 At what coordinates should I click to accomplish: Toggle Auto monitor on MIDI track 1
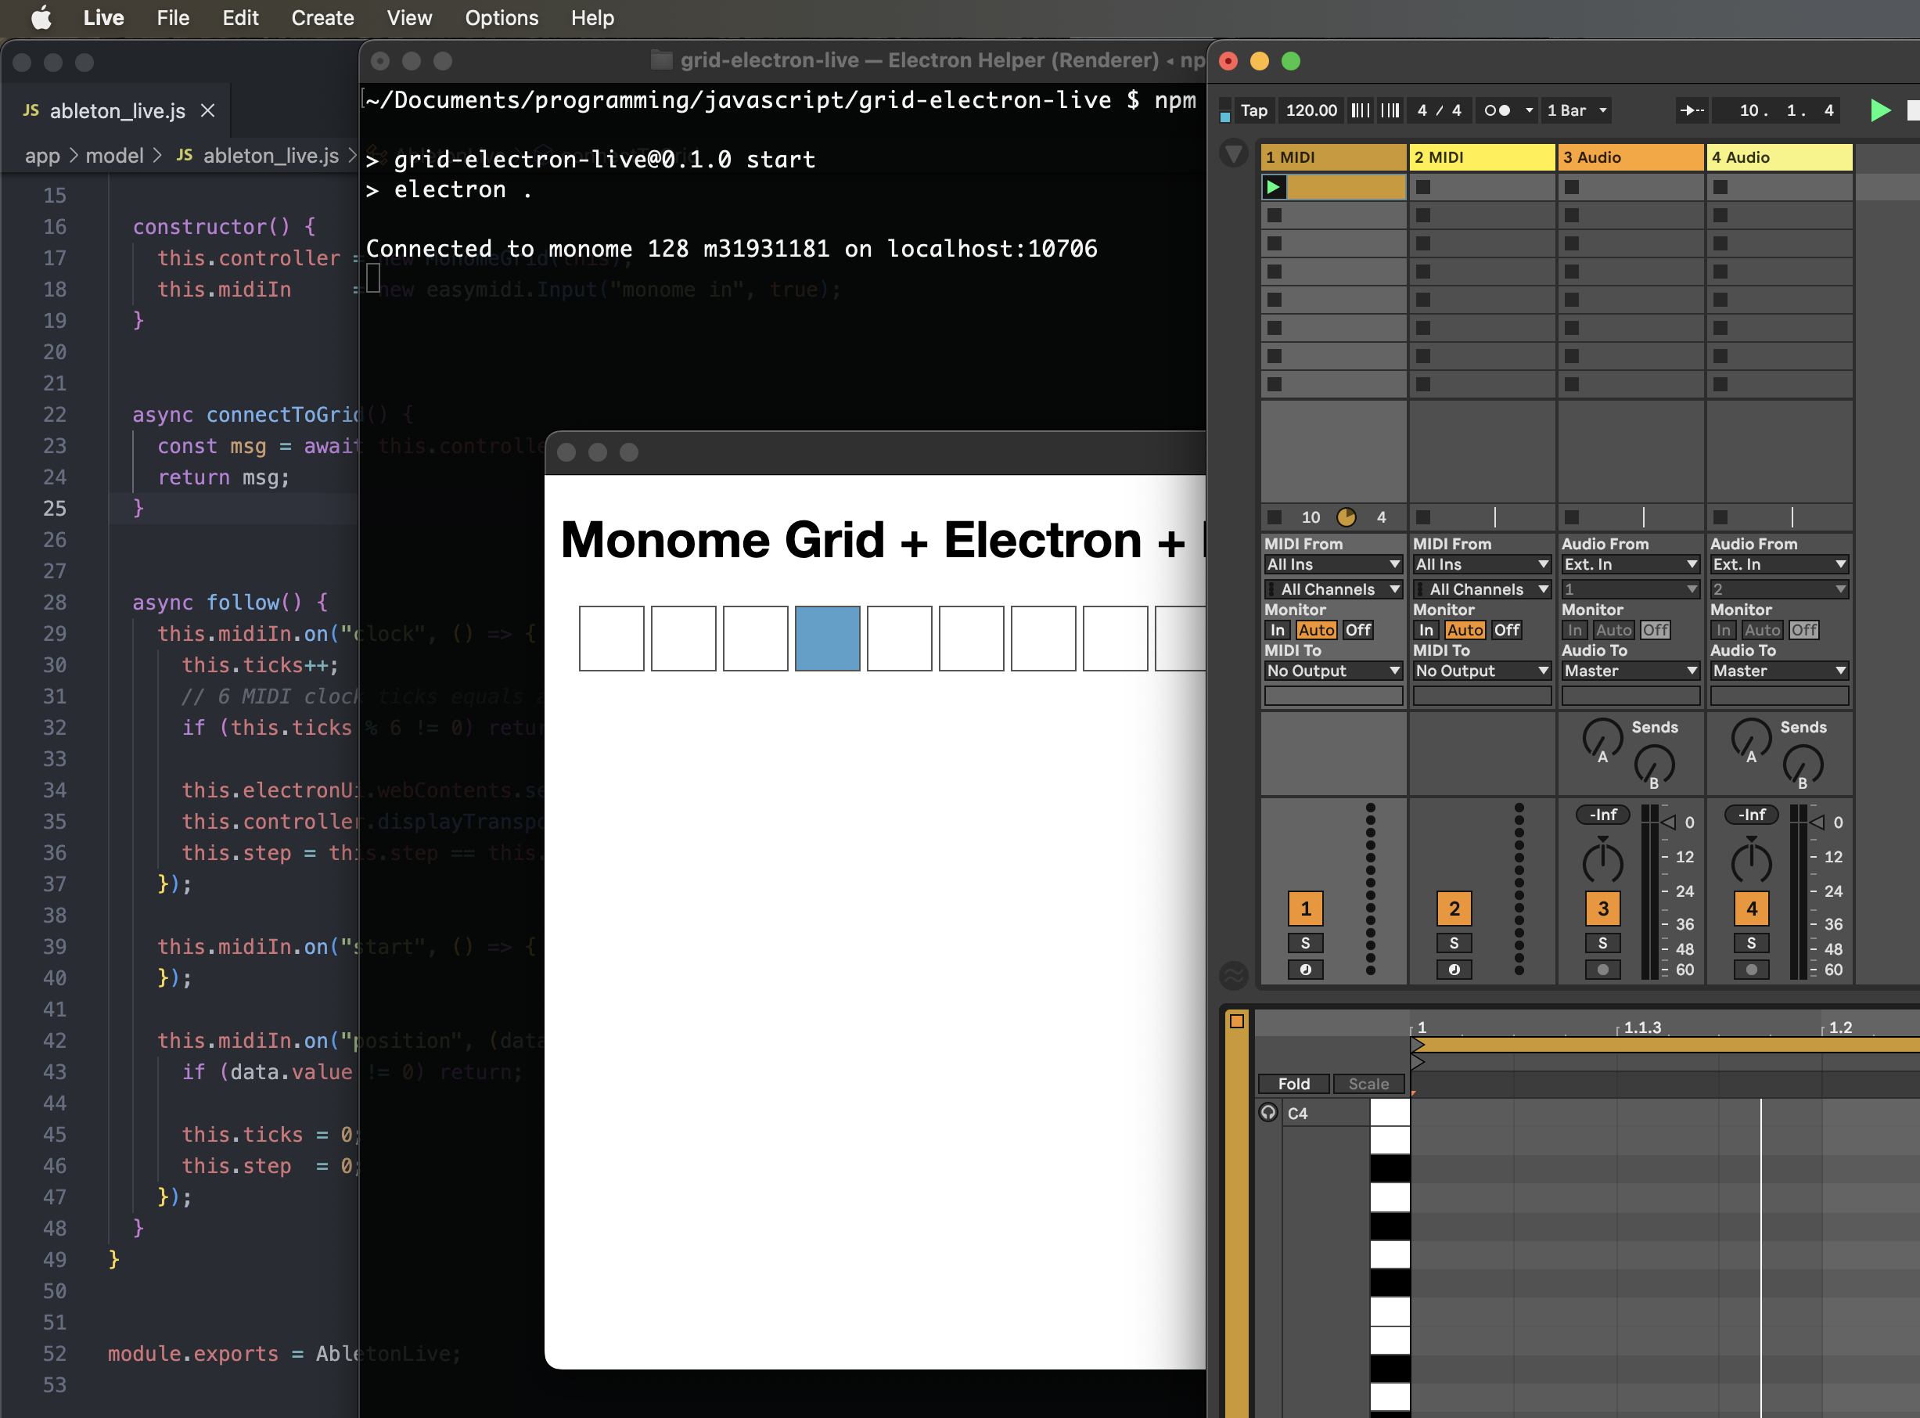pyautogui.click(x=1318, y=628)
